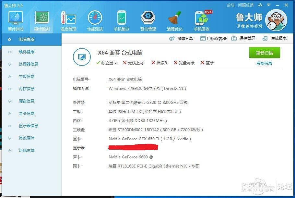Click 摄像头 status indicator
The width and height of the screenshot is (295, 198).
(x=160, y=63)
